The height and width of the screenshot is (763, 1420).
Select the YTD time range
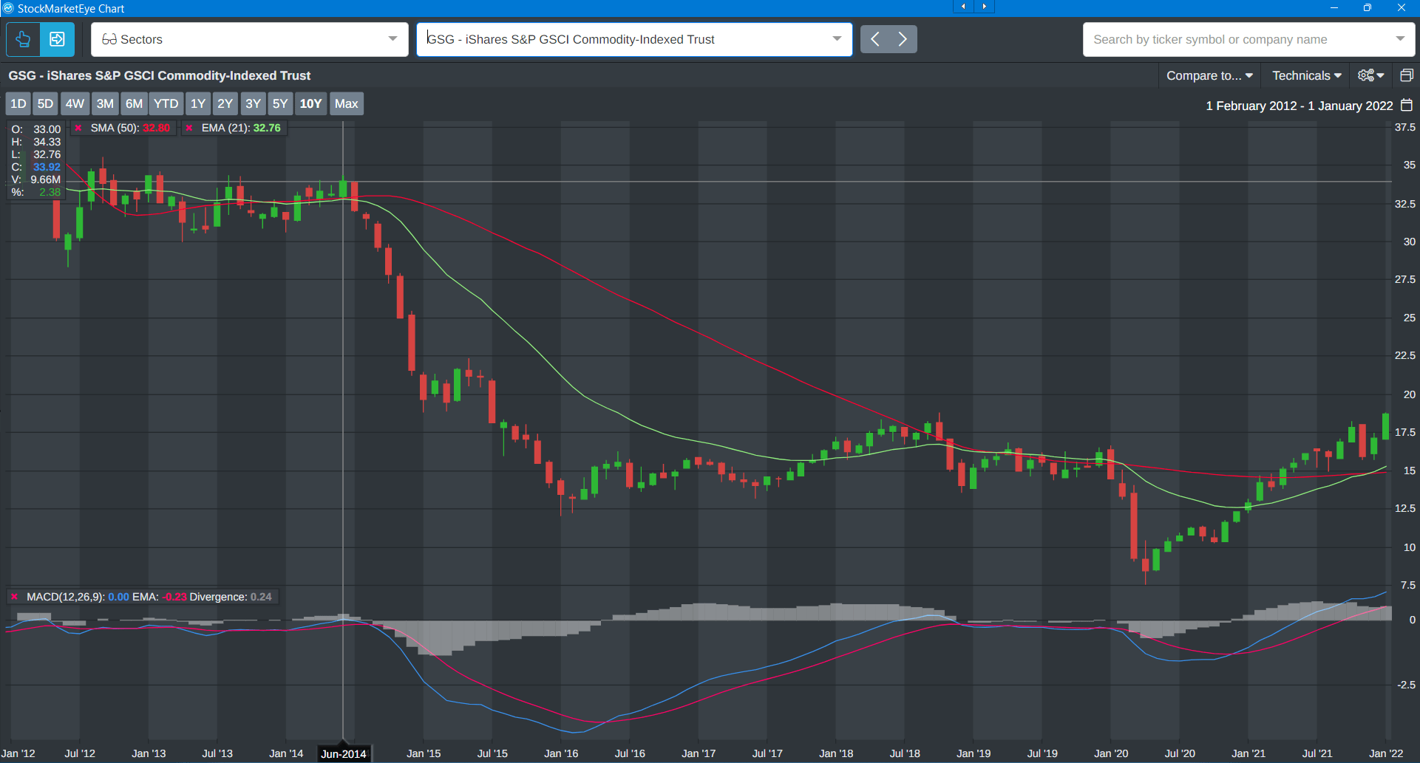[166, 103]
